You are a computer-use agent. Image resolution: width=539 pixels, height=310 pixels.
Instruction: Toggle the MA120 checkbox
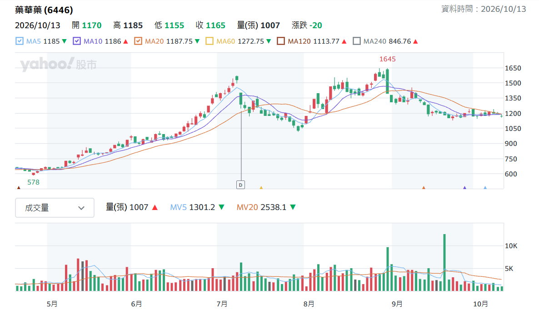pyautogui.click(x=281, y=41)
